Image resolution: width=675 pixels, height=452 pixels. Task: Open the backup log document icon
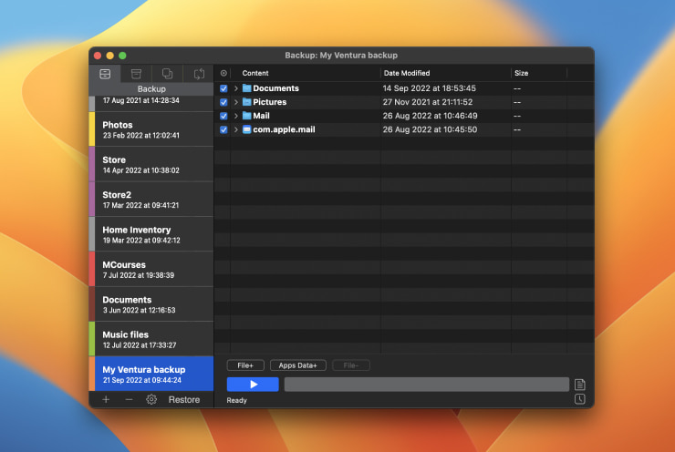(x=580, y=384)
